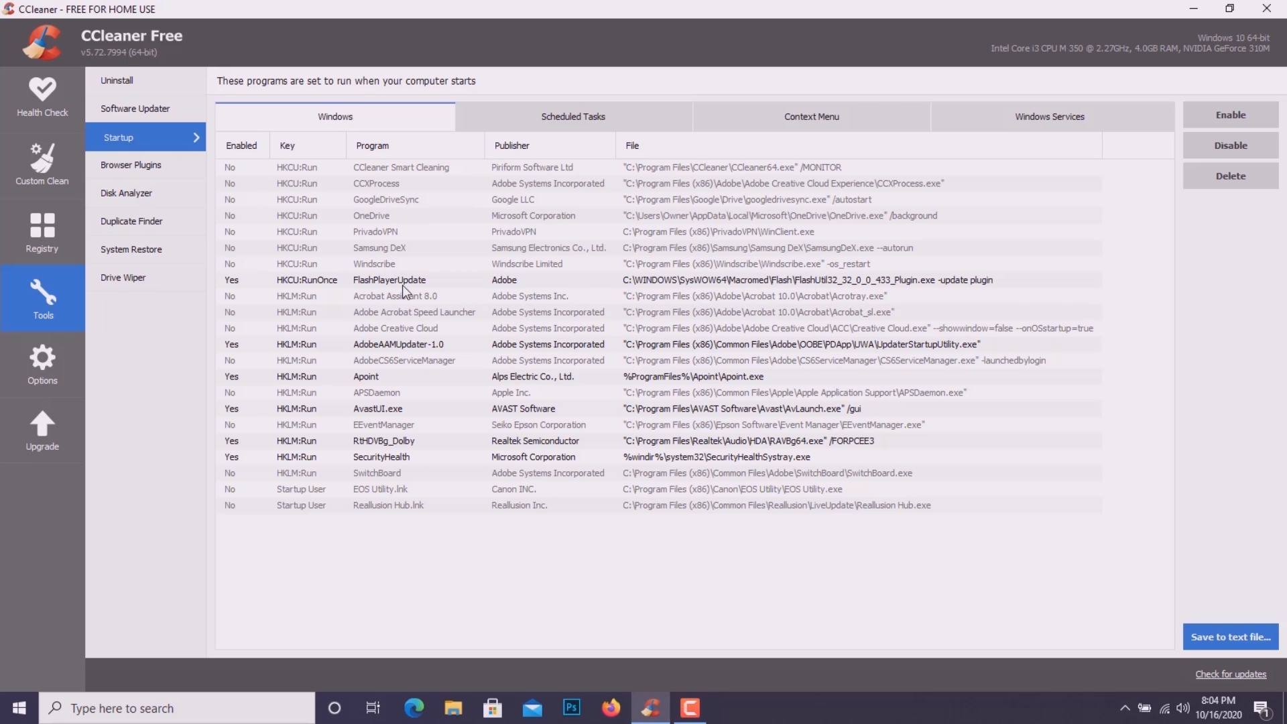Open the System Restore tool

[145, 249]
